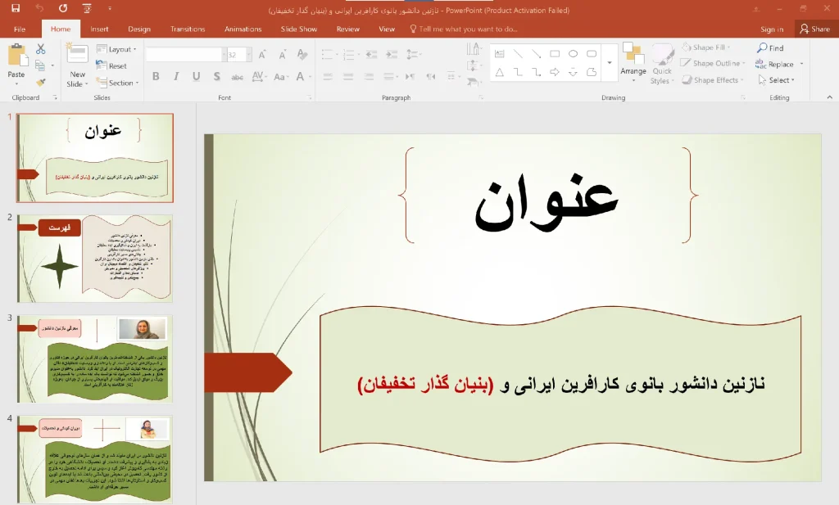Select the Italic formatting icon

176,76
